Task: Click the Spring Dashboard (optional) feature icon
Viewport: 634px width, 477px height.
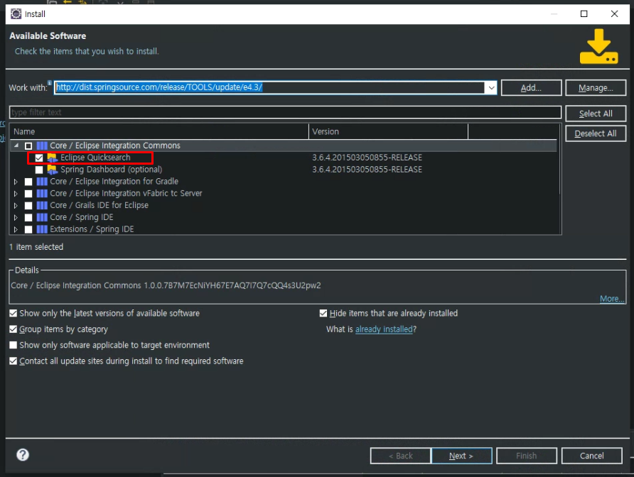Action: coord(52,170)
